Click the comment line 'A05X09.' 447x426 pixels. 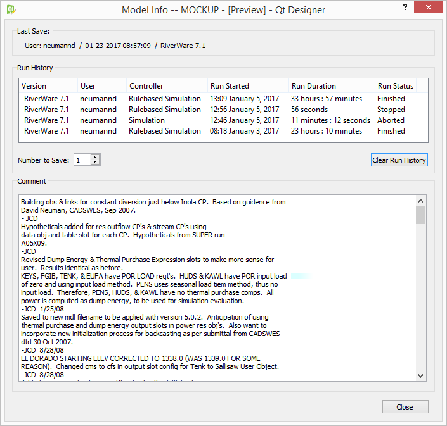[x=34, y=243]
